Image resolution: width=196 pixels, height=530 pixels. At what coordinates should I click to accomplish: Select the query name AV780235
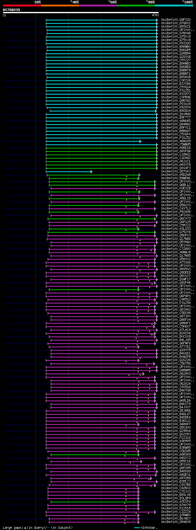click(12, 10)
